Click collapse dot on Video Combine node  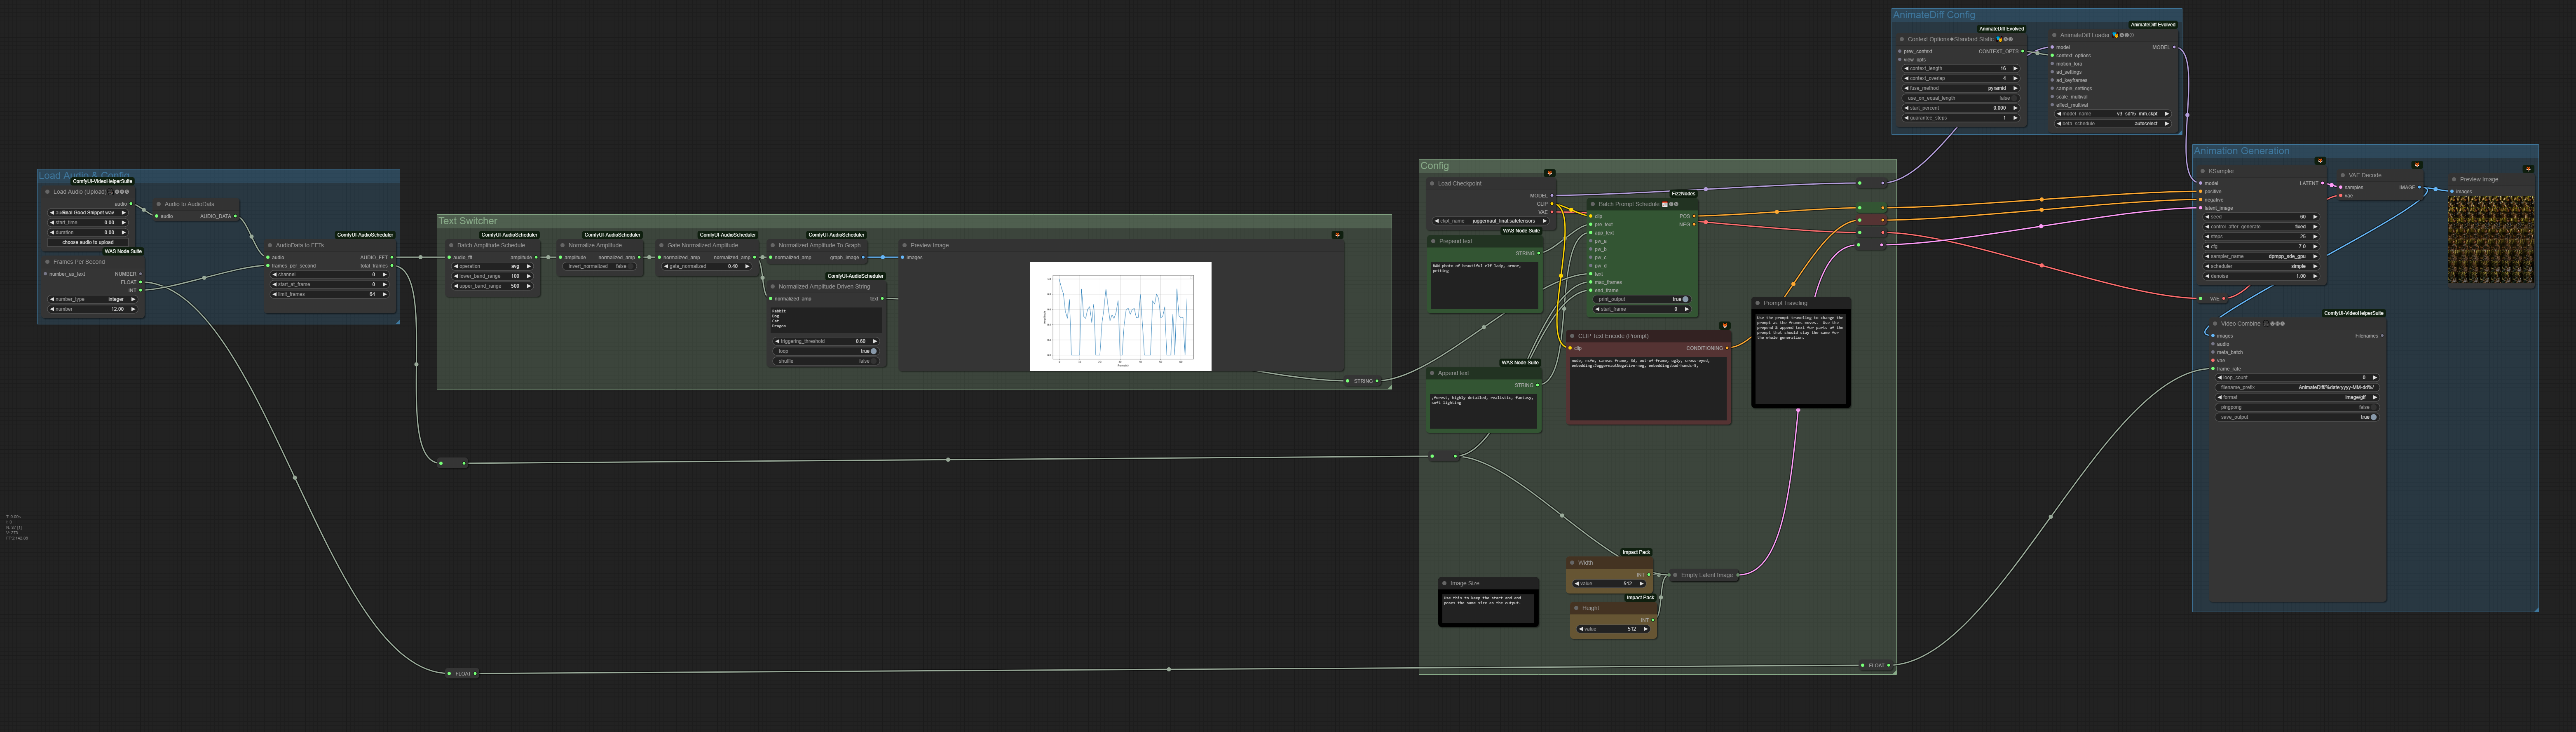2215,324
